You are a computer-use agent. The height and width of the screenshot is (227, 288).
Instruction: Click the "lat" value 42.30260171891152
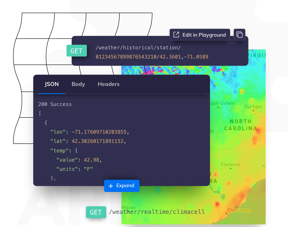point(98,141)
